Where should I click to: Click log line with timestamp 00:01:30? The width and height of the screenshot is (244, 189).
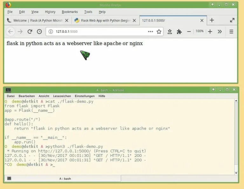coord(75,156)
